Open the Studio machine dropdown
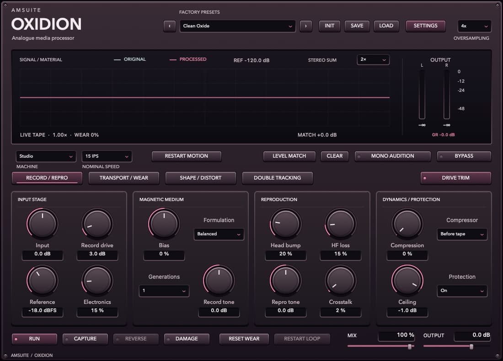The image size is (503, 361). (46, 156)
